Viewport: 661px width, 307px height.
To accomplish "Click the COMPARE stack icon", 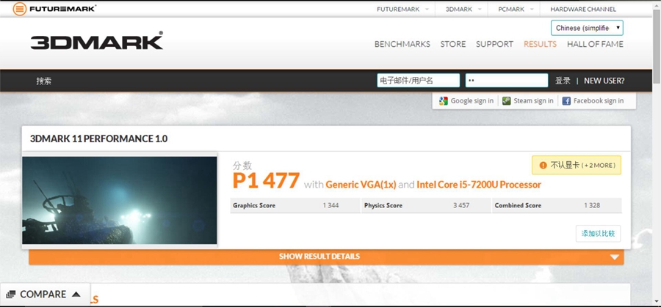I will [11, 294].
